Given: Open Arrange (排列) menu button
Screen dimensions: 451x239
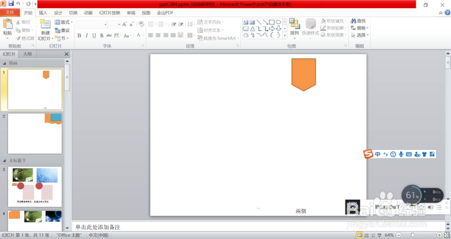Looking at the screenshot, I should (295, 28).
